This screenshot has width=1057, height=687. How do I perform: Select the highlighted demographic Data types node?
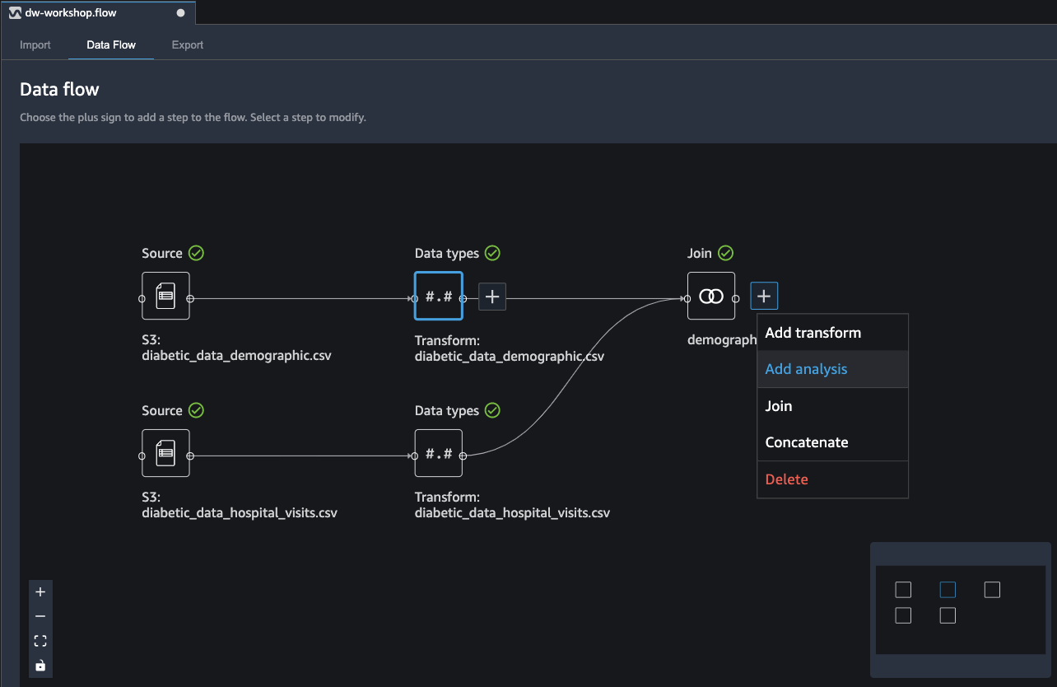click(439, 296)
